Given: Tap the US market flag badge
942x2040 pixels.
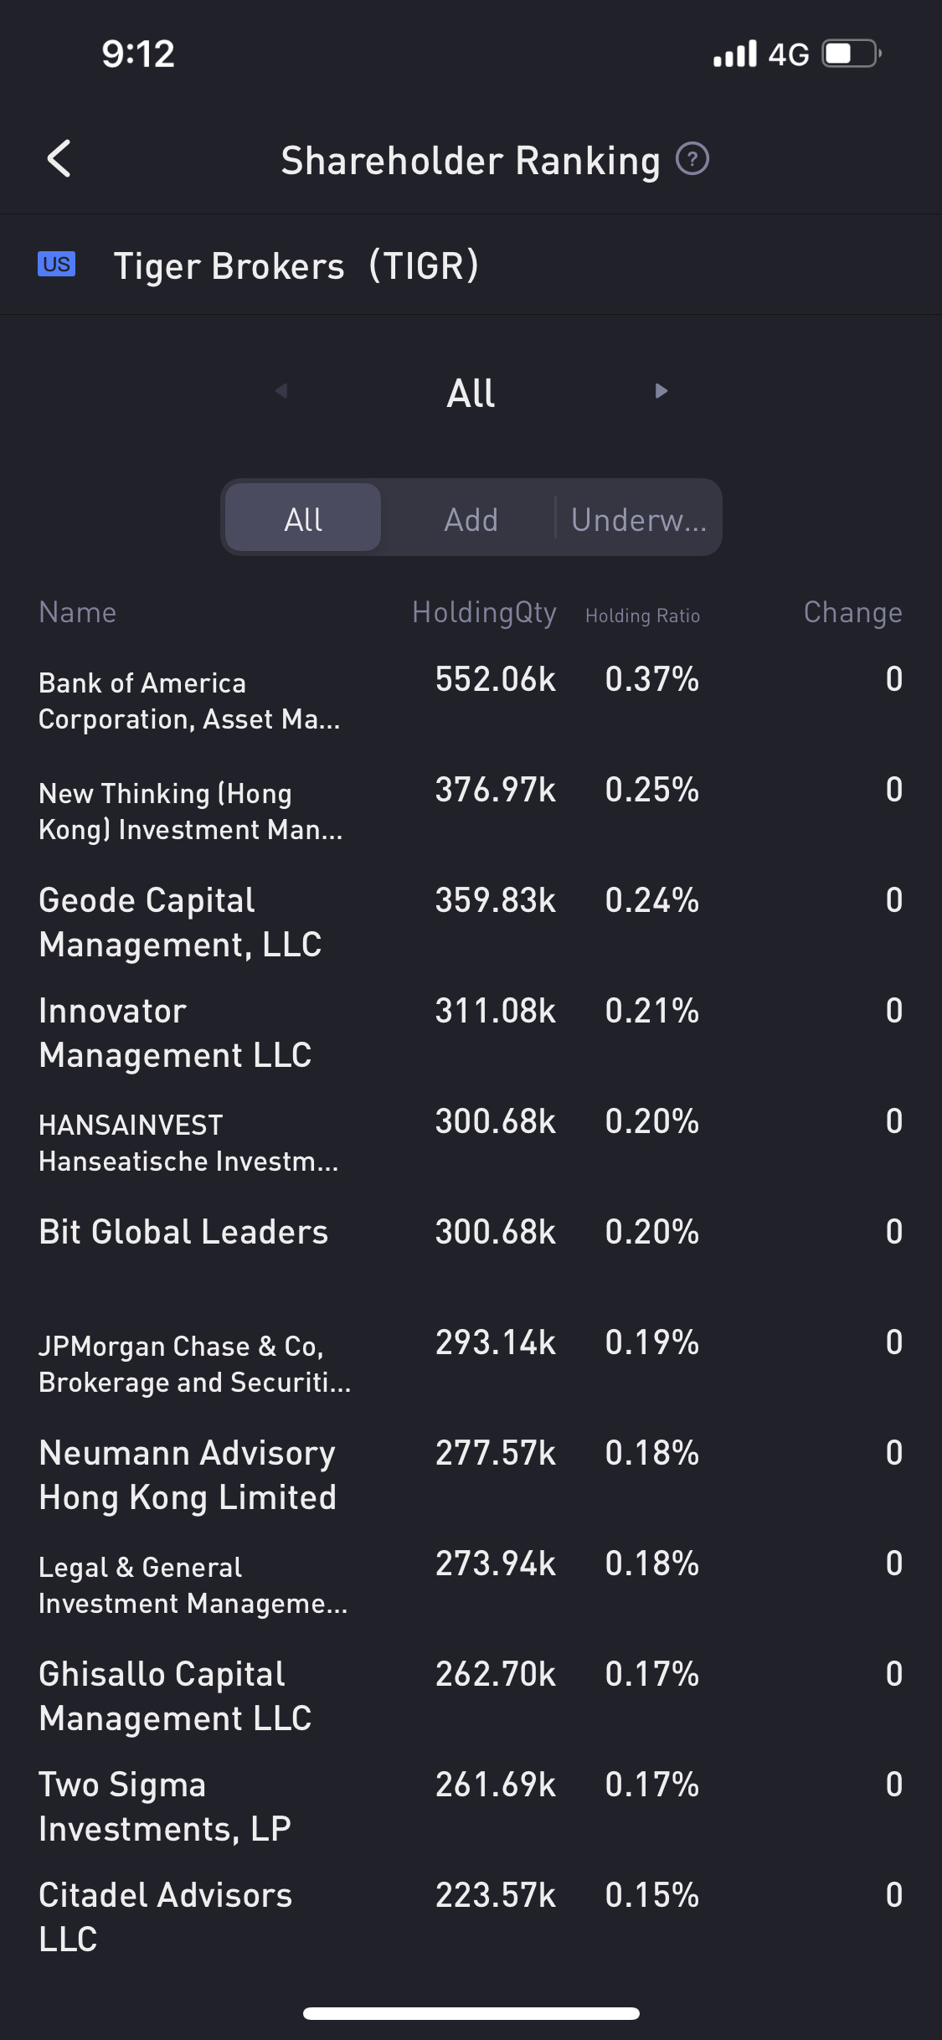Looking at the screenshot, I should [56, 265].
